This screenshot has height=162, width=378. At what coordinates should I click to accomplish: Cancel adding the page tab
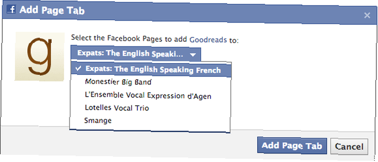pyautogui.click(x=349, y=147)
